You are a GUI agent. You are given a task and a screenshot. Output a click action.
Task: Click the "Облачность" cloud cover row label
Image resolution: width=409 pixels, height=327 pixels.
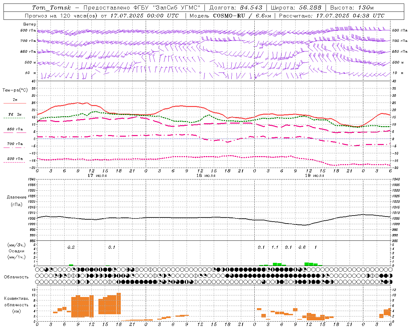(16, 277)
